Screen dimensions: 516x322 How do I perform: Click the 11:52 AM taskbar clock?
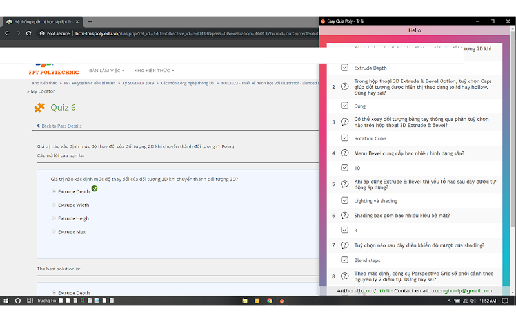(488, 301)
